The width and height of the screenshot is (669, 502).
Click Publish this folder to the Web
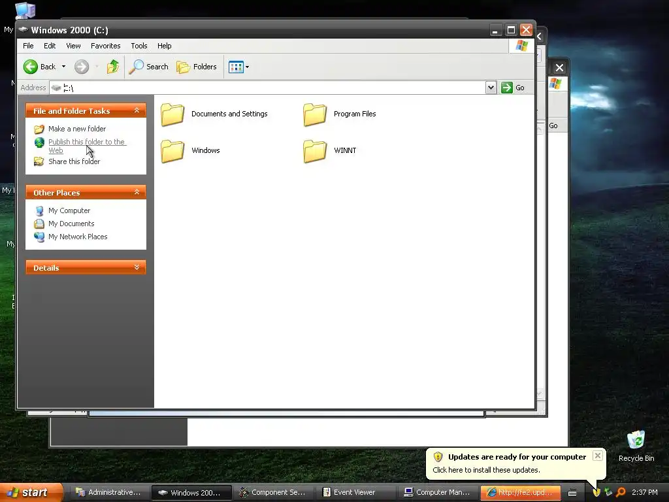[x=87, y=146]
